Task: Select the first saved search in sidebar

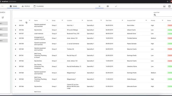Action: pyautogui.click(x=3, y=23)
